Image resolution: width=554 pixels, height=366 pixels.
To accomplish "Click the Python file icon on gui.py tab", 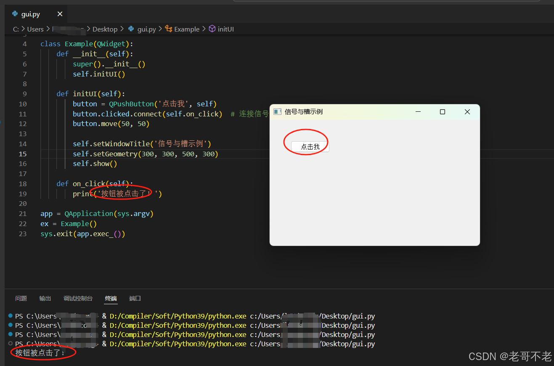I will 15,14.
